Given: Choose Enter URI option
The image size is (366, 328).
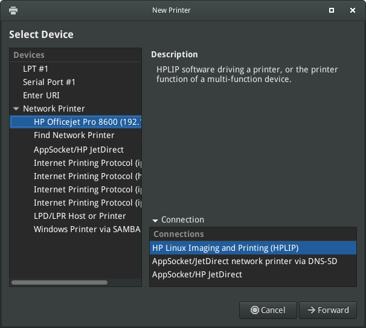Looking at the screenshot, I should (75, 95).
